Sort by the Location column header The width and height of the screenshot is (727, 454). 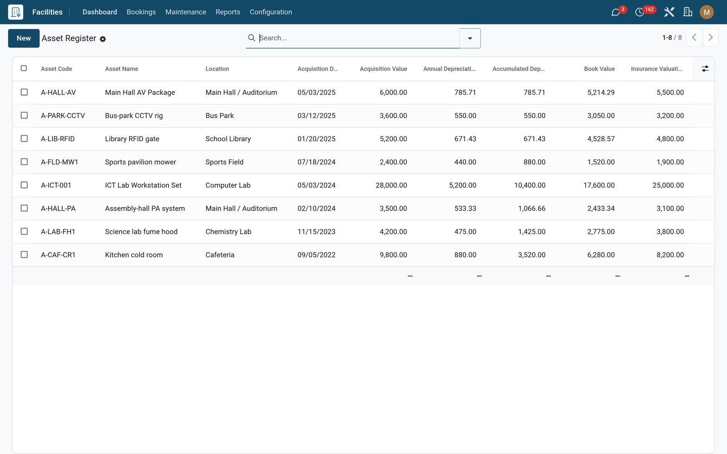217,69
